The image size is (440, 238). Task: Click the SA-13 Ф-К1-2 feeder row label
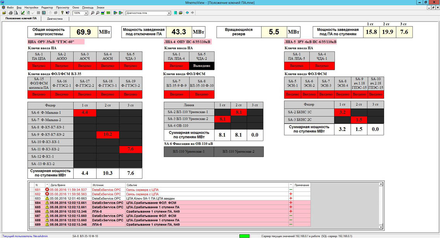point(50,164)
